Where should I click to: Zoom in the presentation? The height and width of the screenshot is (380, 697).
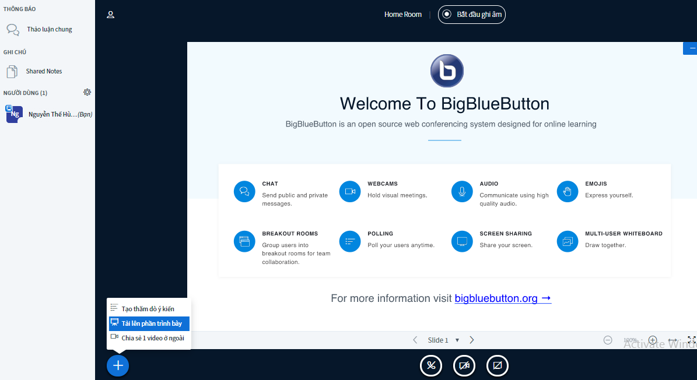tap(653, 340)
